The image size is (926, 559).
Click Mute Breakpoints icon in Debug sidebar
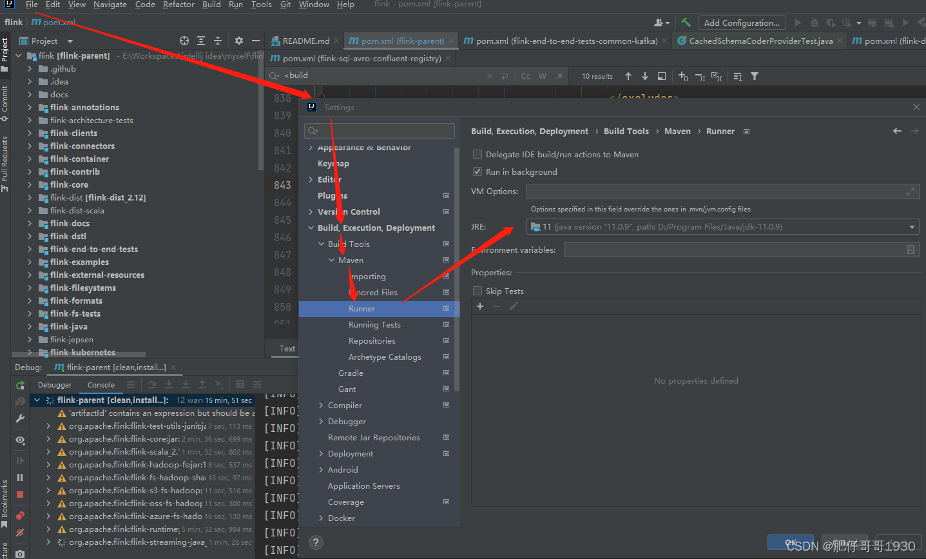20,533
